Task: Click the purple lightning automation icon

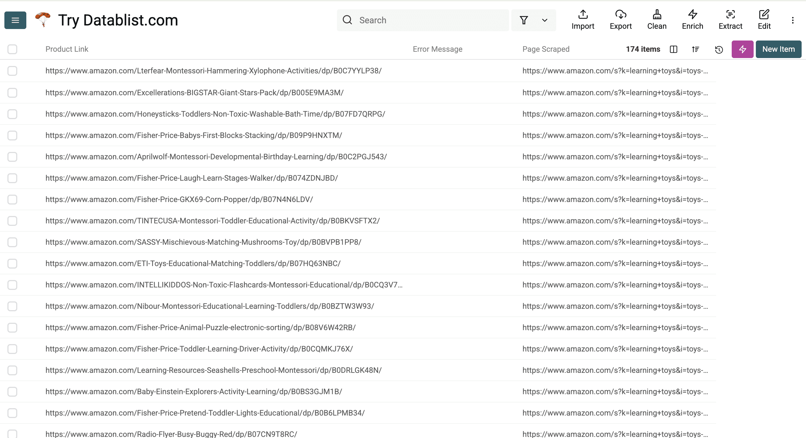Action: pos(742,49)
